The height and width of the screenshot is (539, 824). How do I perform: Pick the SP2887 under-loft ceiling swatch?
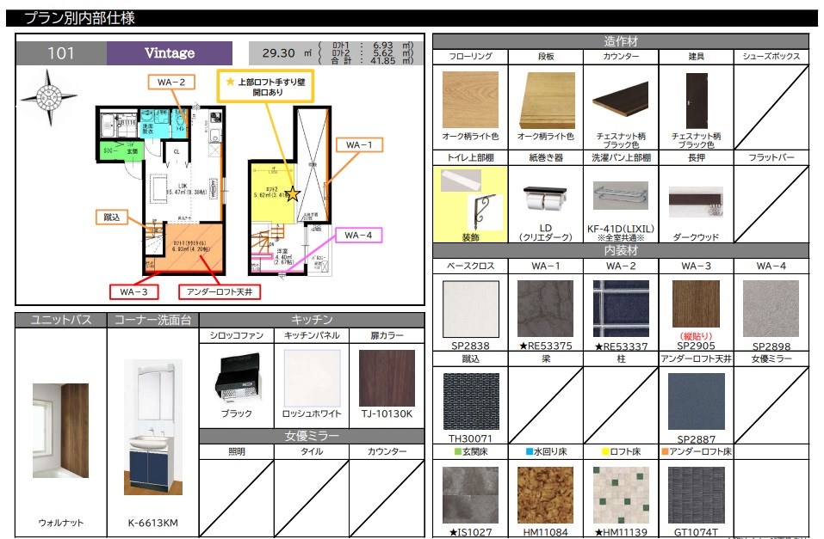coord(696,401)
